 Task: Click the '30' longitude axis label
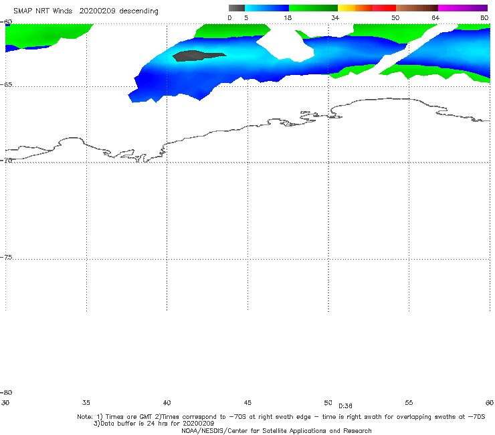5,402
